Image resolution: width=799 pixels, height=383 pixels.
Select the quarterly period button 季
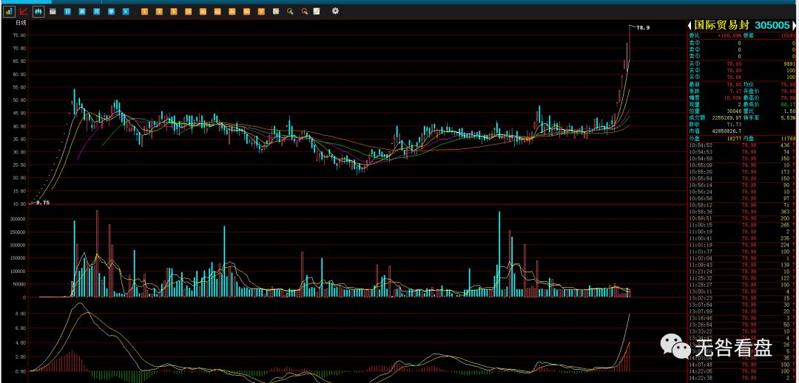(111, 11)
